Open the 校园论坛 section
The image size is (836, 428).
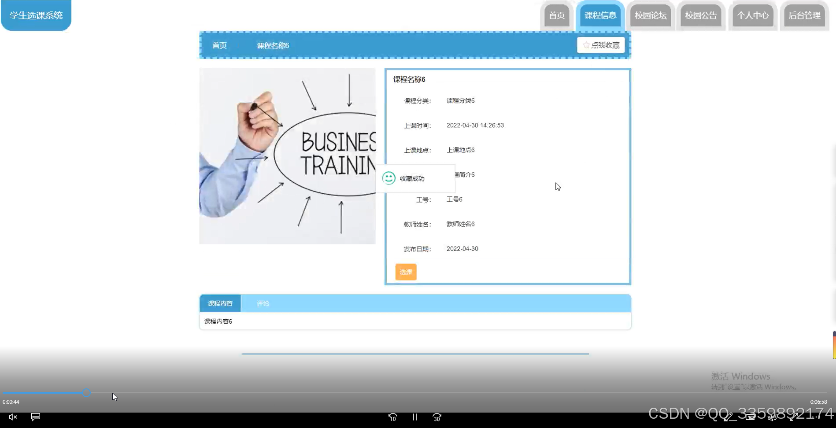(650, 15)
